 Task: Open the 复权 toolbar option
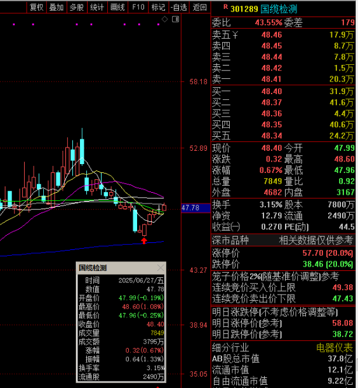point(37,8)
